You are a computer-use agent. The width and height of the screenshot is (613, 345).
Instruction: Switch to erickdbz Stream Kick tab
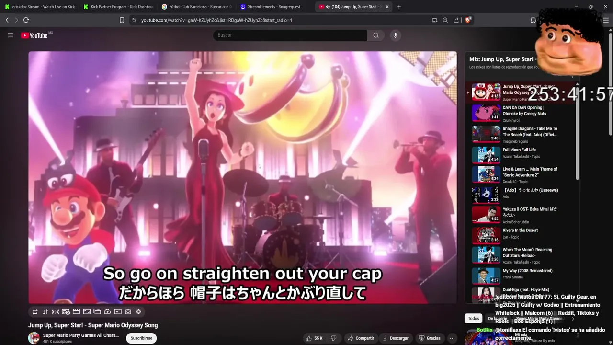(x=39, y=7)
